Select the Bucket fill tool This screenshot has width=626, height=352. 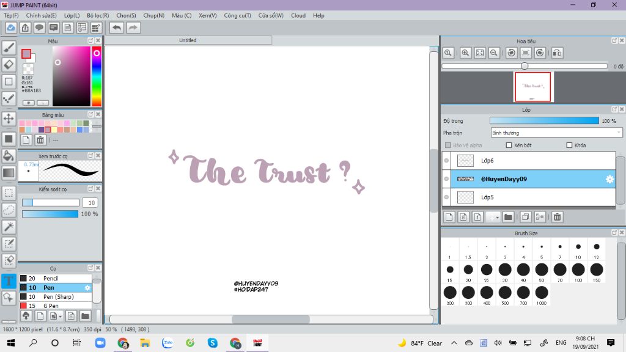click(9, 156)
